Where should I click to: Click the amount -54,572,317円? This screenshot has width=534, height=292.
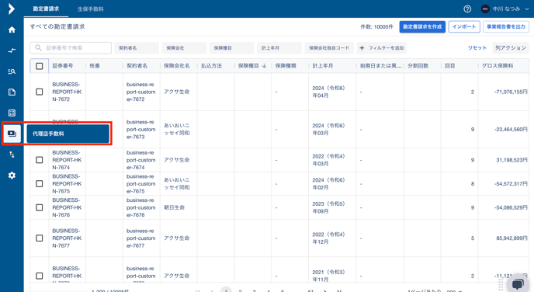[511, 183]
